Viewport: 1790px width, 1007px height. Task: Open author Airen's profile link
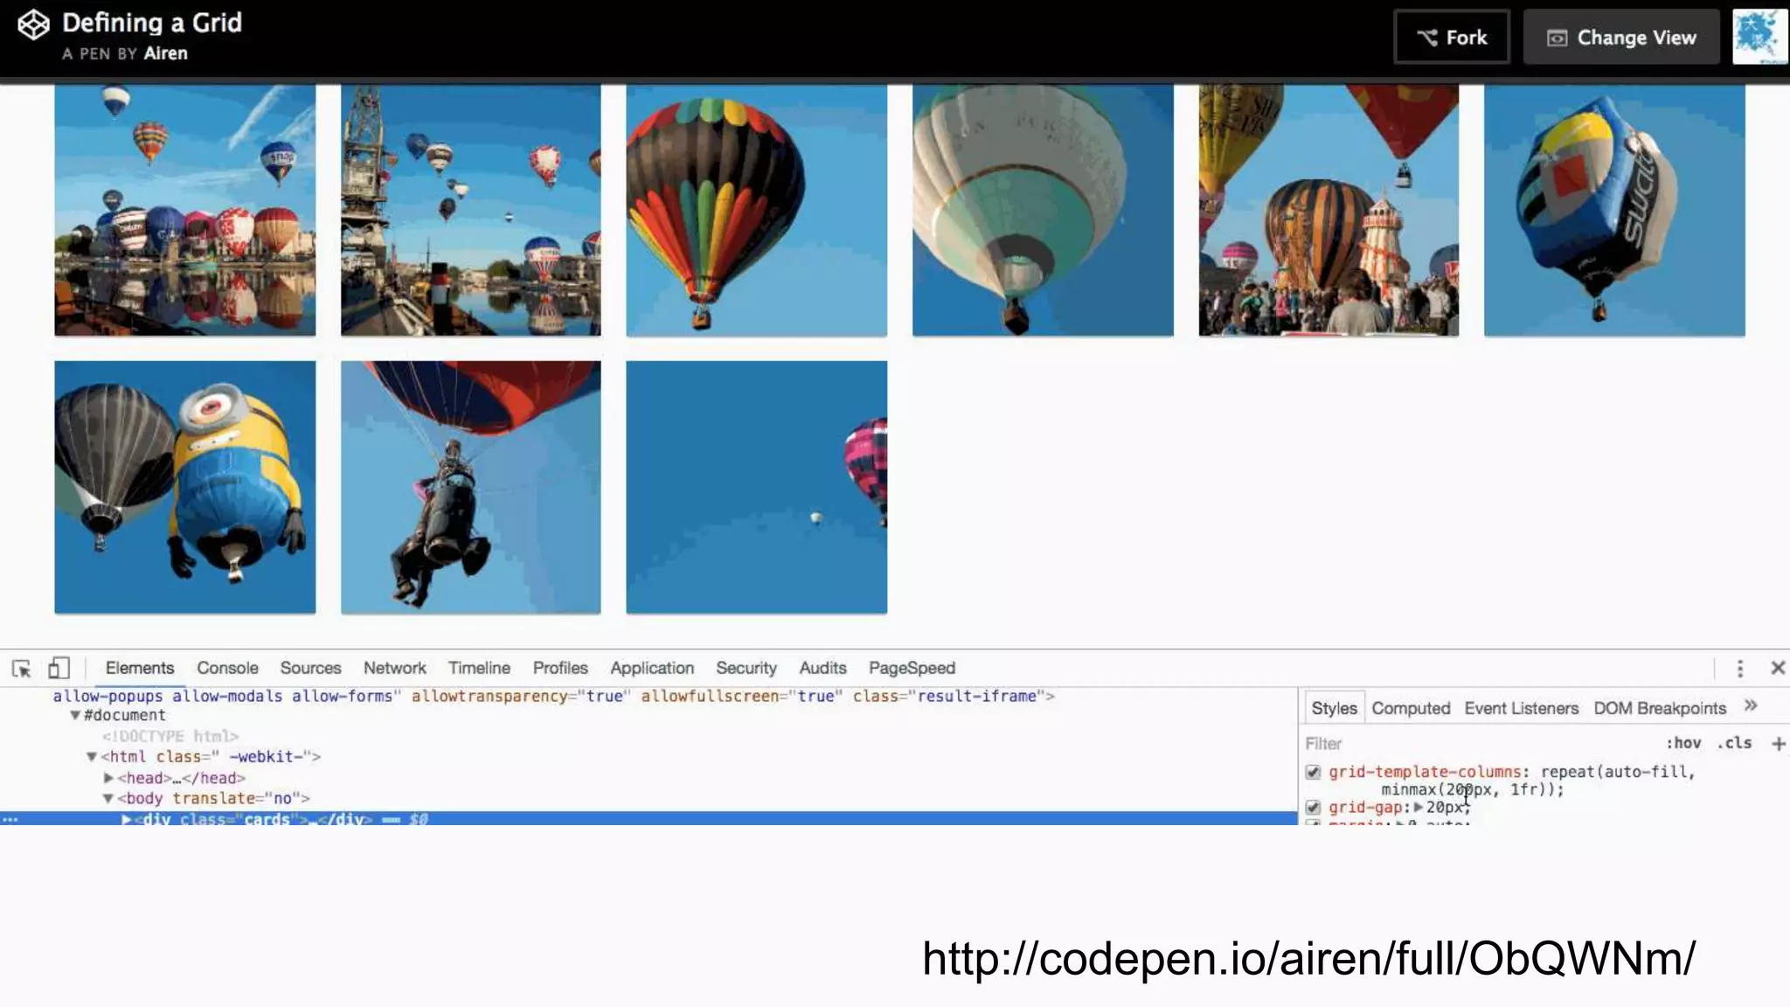pyautogui.click(x=165, y=53)
